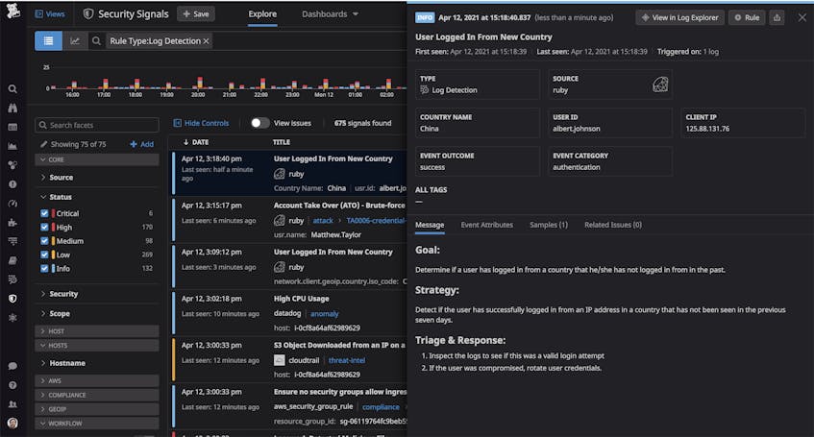Open the Security shield icon in sidebar
Image resolution: width=814 pixels, height=437 pixels.
click(12, 299)
